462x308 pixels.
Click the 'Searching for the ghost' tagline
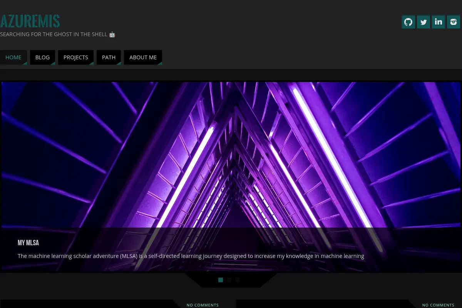coord(54,34)
